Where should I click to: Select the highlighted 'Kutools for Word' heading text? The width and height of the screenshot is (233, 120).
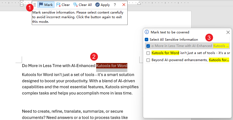tap(112, 66)
